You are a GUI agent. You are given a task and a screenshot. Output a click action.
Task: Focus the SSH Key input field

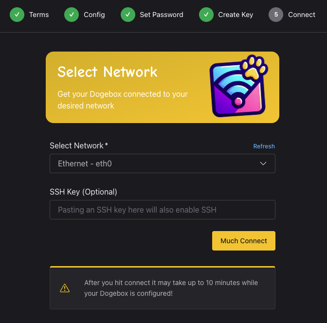[163, 210]
